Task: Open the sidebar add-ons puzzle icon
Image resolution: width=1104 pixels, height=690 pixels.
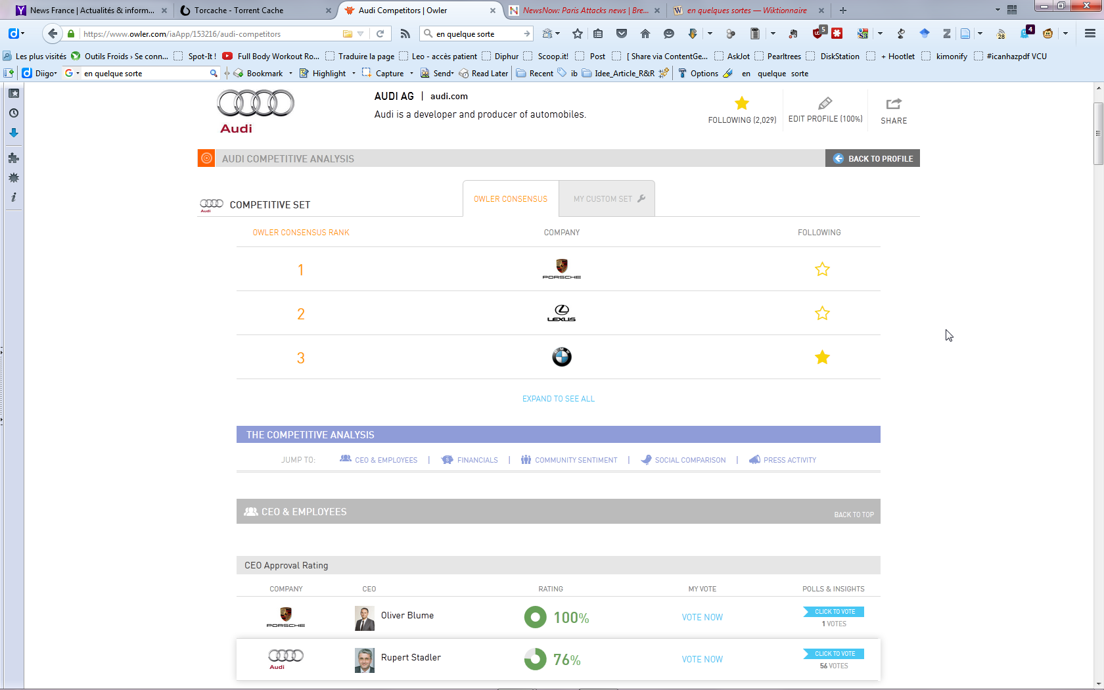Action: 13,158
